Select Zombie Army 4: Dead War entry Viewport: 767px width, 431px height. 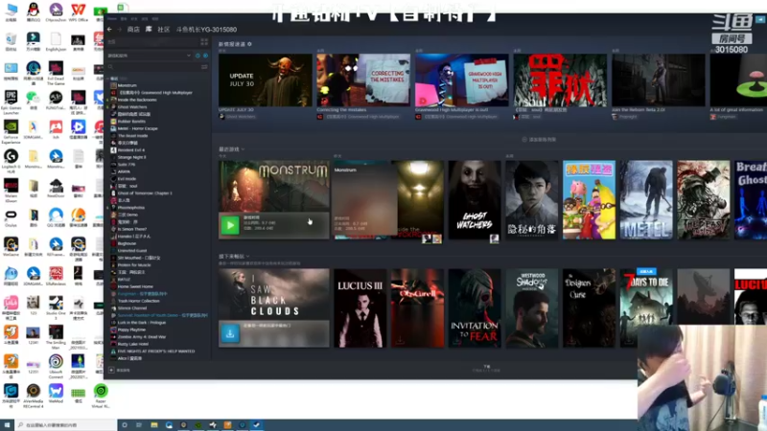[x=141, y=337]
